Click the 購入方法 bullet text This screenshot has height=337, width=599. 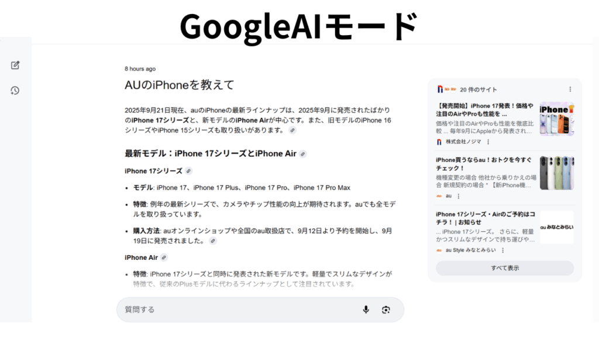(263, 236)
